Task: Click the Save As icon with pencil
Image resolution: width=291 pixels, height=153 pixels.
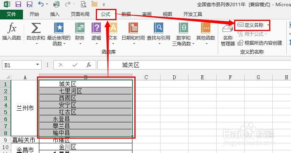Action: (x=30, y=4)
